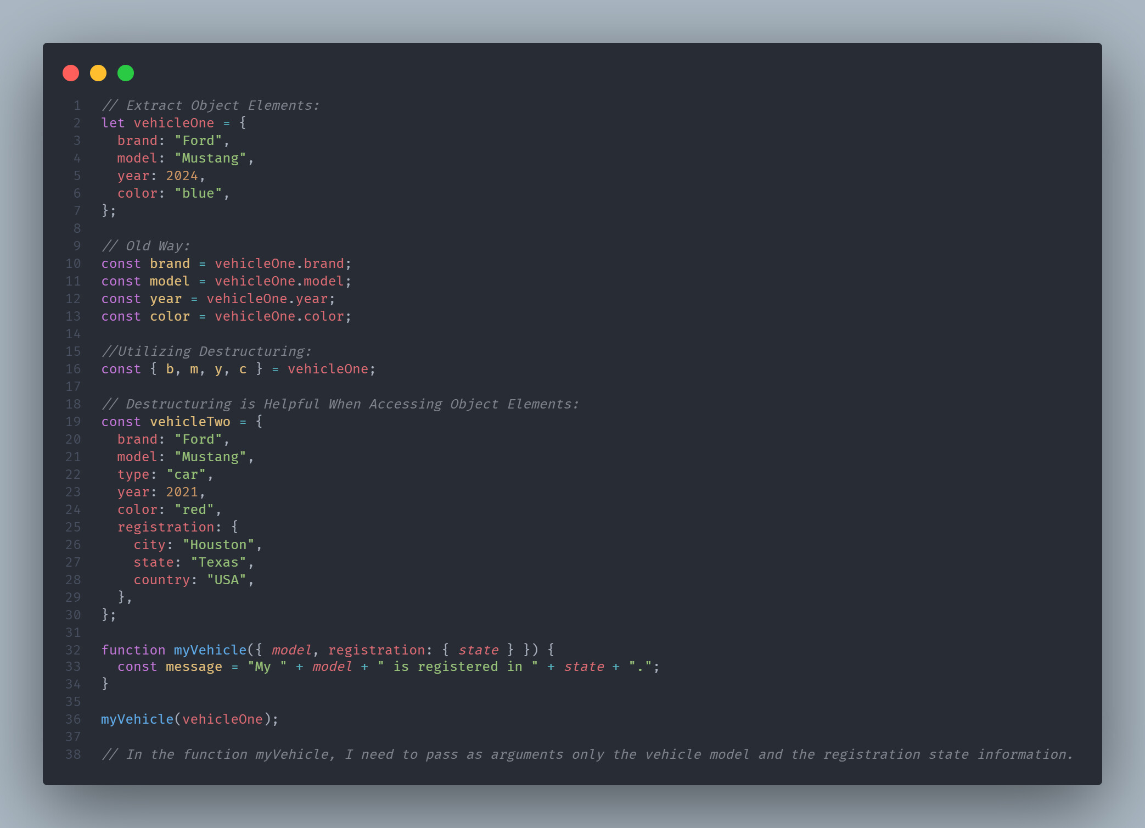Click vehicleOne.brand expression on line 10
Viewport: 1145px width, 828px height.
point(279,264)
